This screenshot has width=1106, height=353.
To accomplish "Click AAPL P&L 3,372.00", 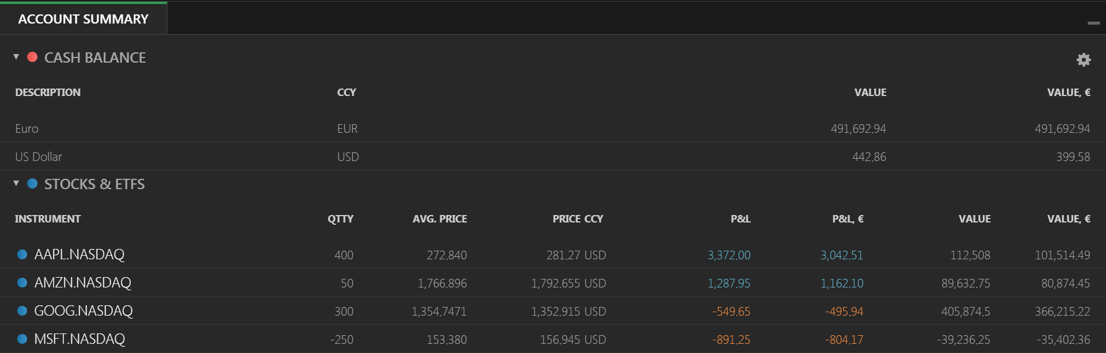I will 729,255.
